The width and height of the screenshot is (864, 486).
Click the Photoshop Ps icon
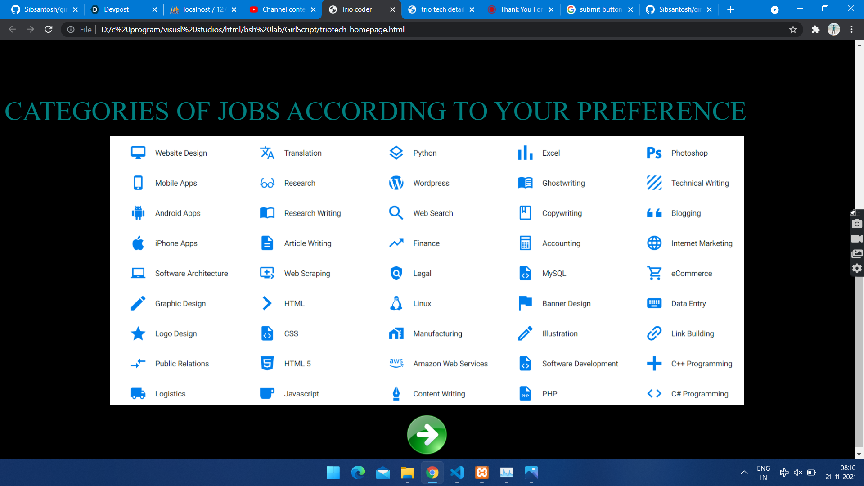click(654, 153)
